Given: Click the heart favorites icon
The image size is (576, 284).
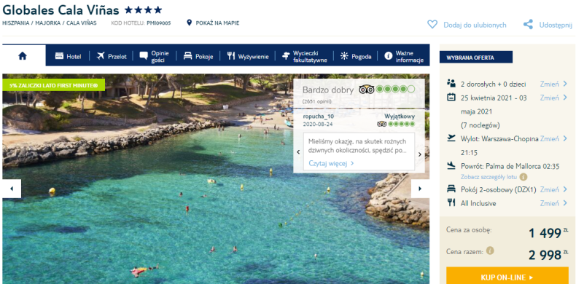Looking at the screenshot, I should (x=432, y=25).
